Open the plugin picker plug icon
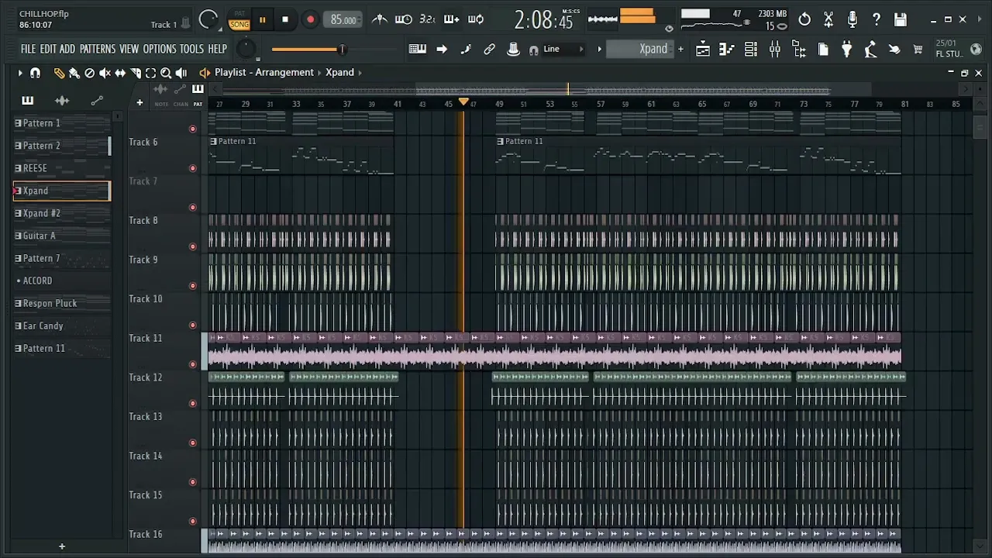Viewport: 992px width, 558px height. pos(847,50)
